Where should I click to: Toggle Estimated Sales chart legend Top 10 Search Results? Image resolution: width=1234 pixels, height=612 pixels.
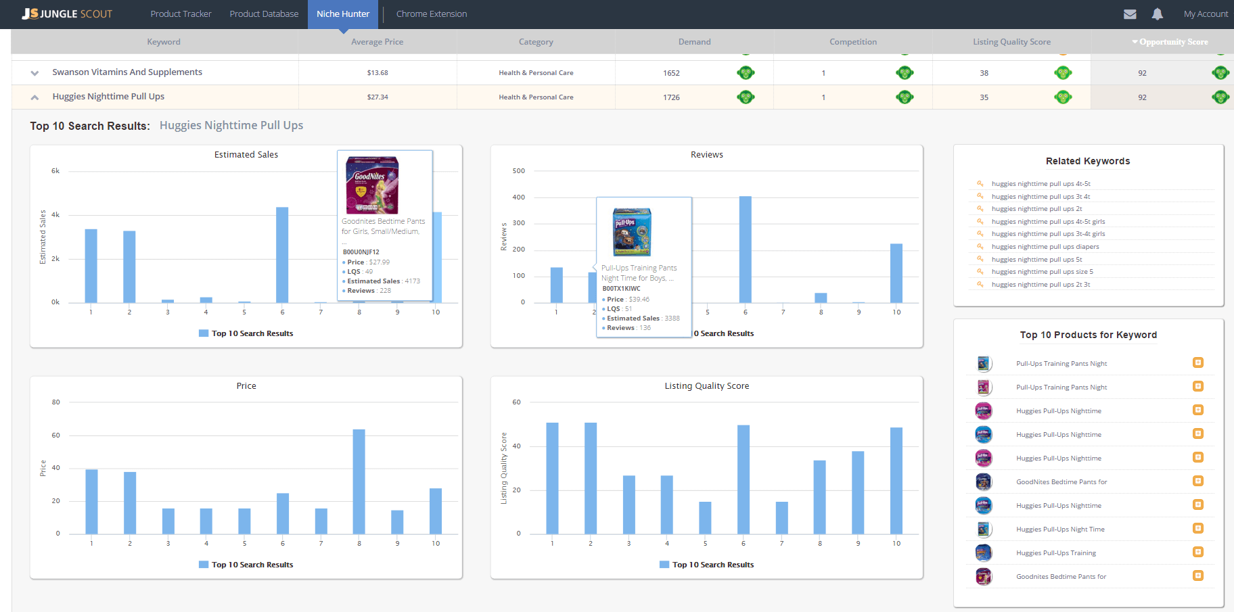click(246, 333)
